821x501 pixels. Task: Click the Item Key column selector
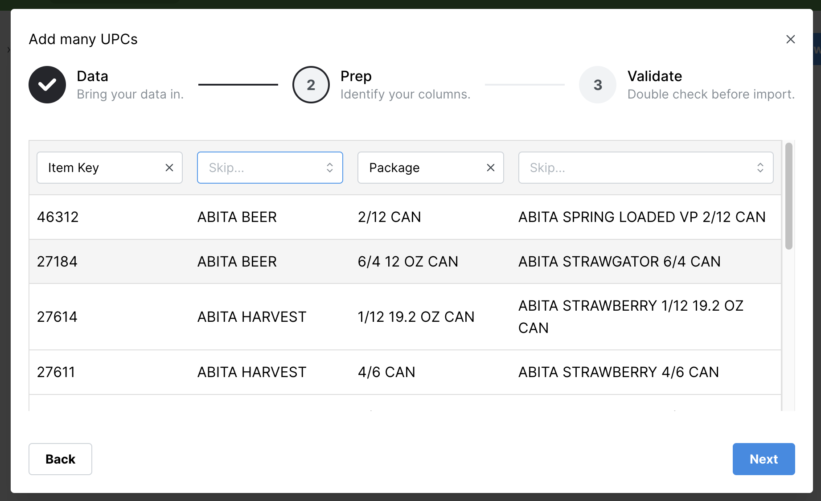pos(110,168)
